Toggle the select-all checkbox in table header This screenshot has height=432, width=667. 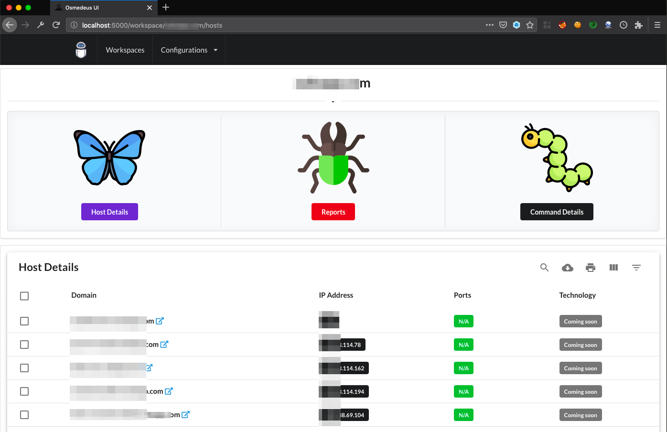[24, 296]
